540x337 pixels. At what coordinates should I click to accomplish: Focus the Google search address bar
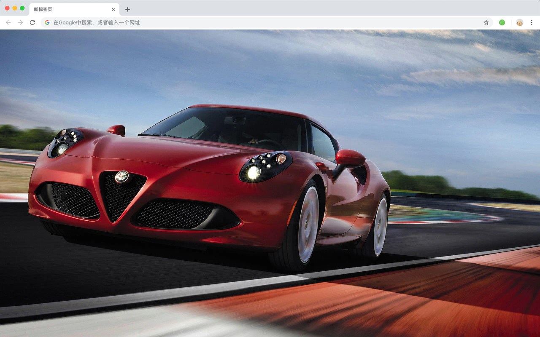pos(267,22)
